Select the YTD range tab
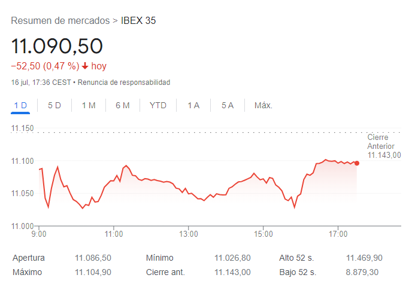 (158, 105)
